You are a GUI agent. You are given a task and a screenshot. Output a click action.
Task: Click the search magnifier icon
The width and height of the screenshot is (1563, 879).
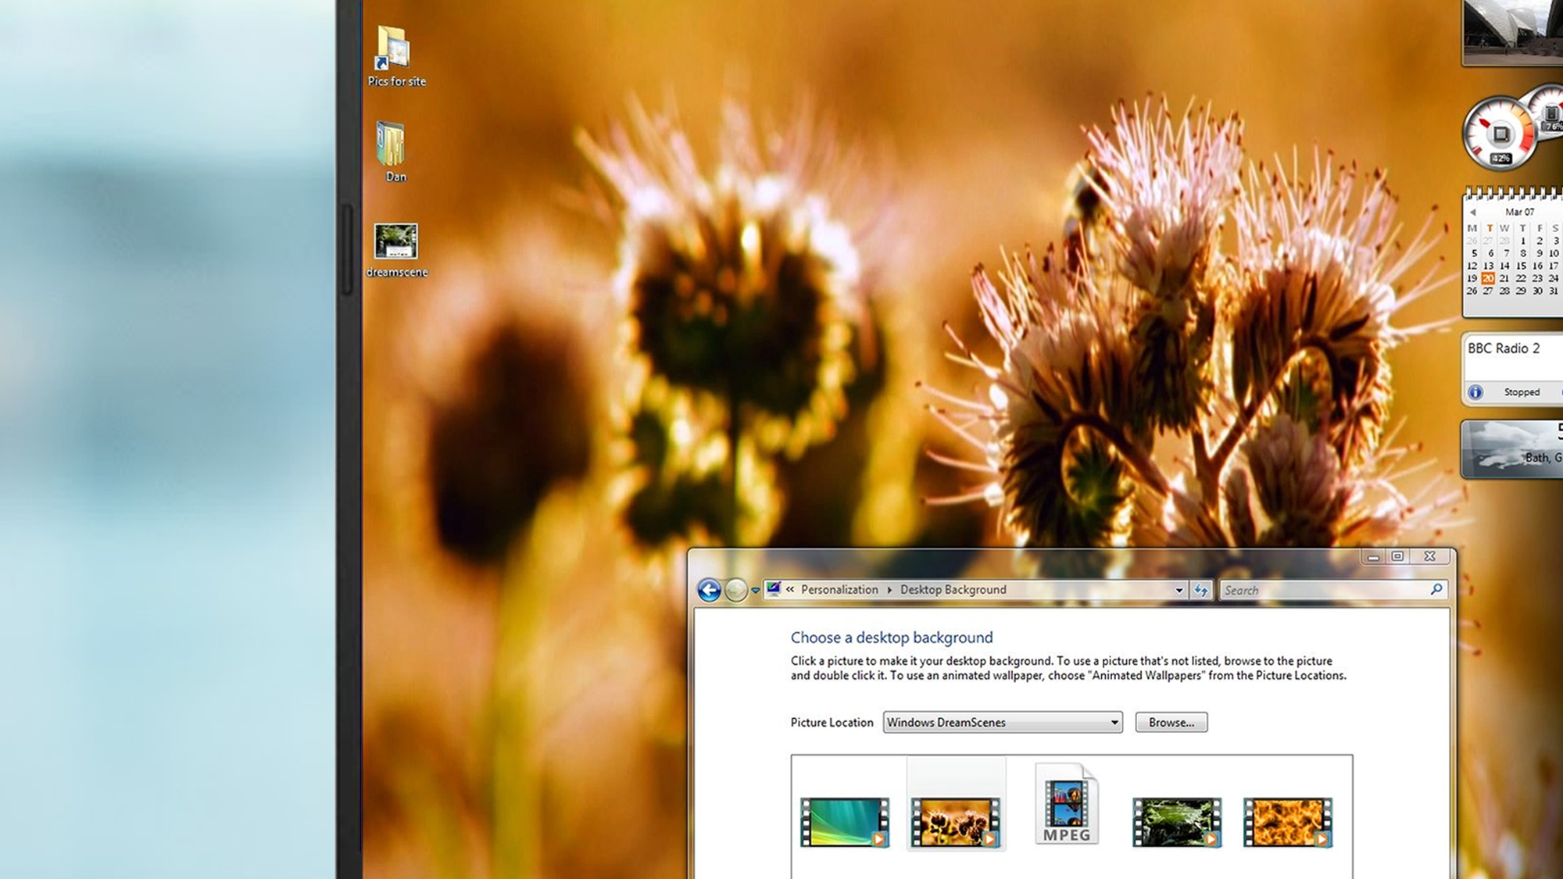(1436, 589)
